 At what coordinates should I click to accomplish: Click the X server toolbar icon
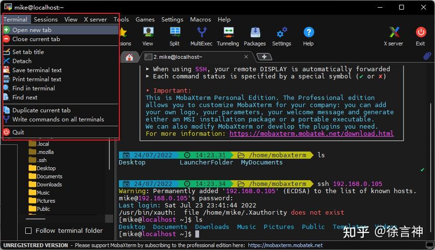point(393,33)
